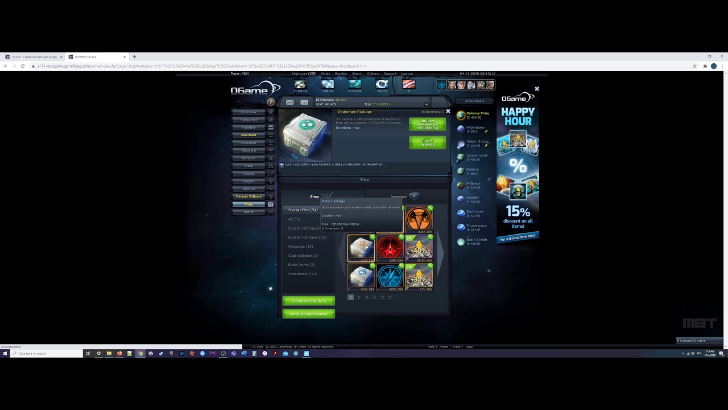This screenshot has width=728, height=410.
Task: Select planet Baloney Pony
Action: point(473,115)
